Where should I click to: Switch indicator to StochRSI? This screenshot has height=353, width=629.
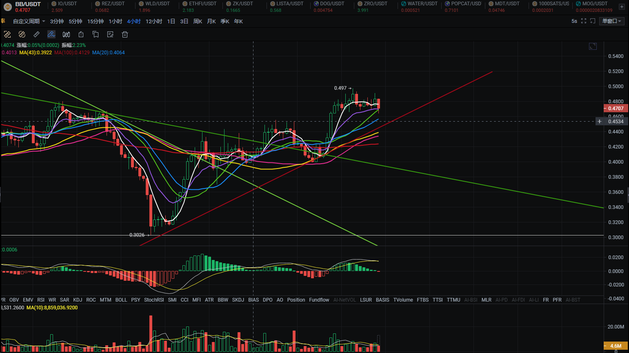point(154,300)
